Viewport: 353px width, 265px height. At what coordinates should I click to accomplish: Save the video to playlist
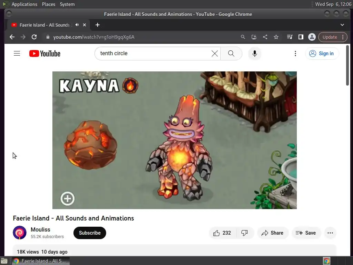point(306,233)
